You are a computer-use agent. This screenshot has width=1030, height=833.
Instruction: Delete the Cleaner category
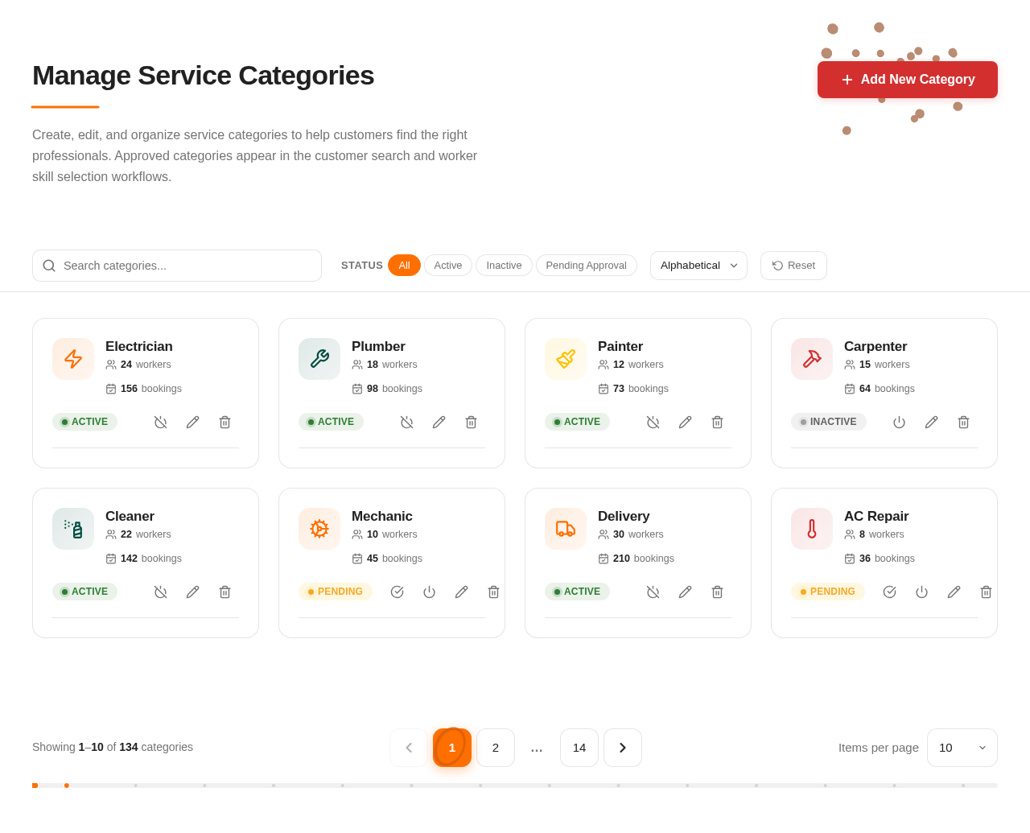[x=225, y=592]
